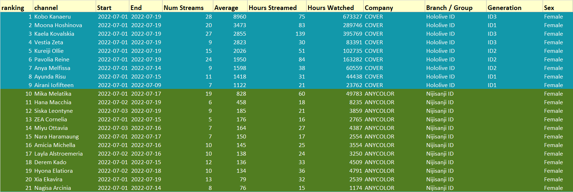Viewport: 573px width, 192px height.
Task: Click the hours watched value 8235
Action: click(x=356, y=102)
